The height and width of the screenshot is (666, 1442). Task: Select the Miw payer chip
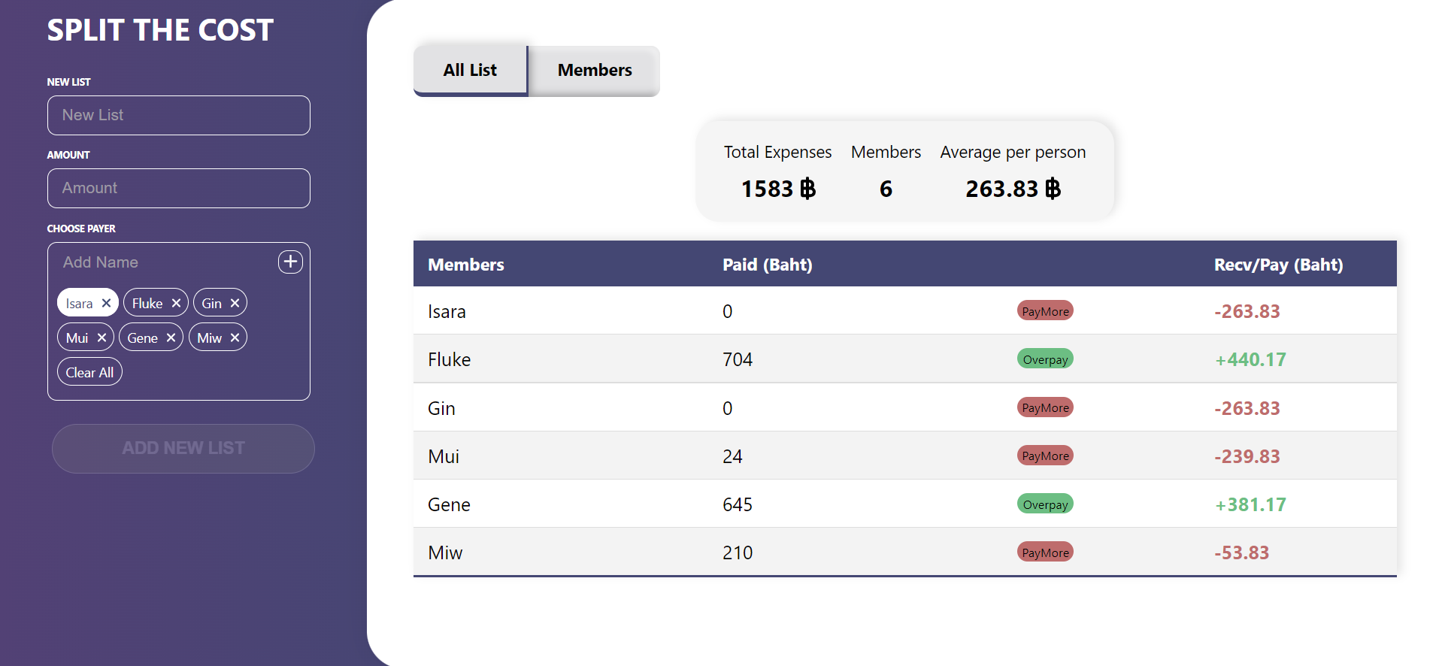[x=209, y=338]
